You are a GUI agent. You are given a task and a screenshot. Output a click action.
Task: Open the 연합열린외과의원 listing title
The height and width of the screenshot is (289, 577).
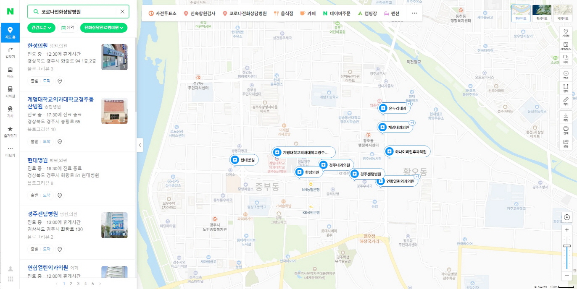tap(47, 268)
